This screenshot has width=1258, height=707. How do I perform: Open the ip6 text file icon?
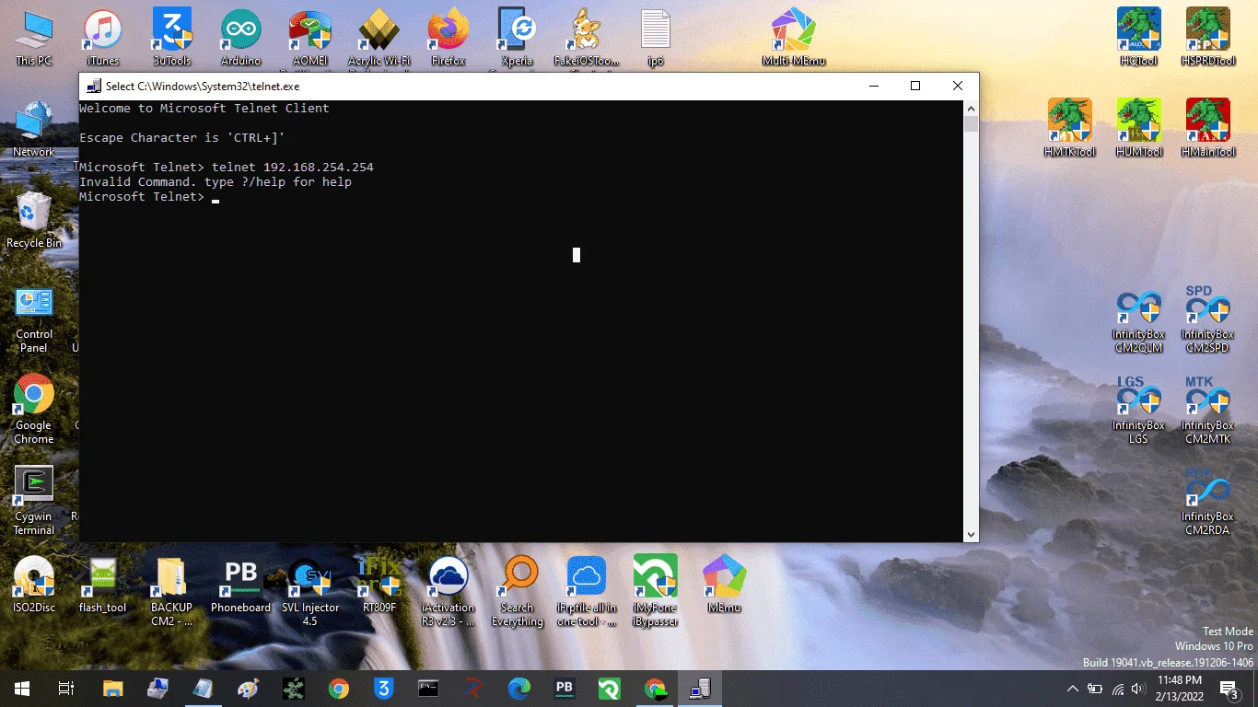pos(656,38)
